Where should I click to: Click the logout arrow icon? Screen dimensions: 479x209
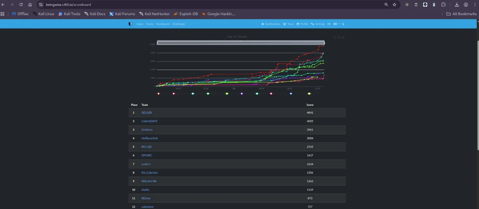pos(329,24)
